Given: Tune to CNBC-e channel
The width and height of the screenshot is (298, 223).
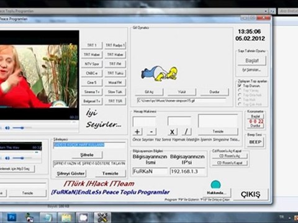Looking at the screenshot, I should [92, 73].
